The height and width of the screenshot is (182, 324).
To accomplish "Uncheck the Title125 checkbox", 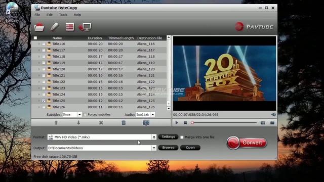I will (44, 101).
